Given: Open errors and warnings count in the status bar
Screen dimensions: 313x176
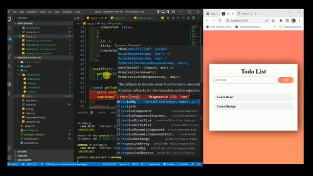Looking at the screenshot, I should click(32, 164).
